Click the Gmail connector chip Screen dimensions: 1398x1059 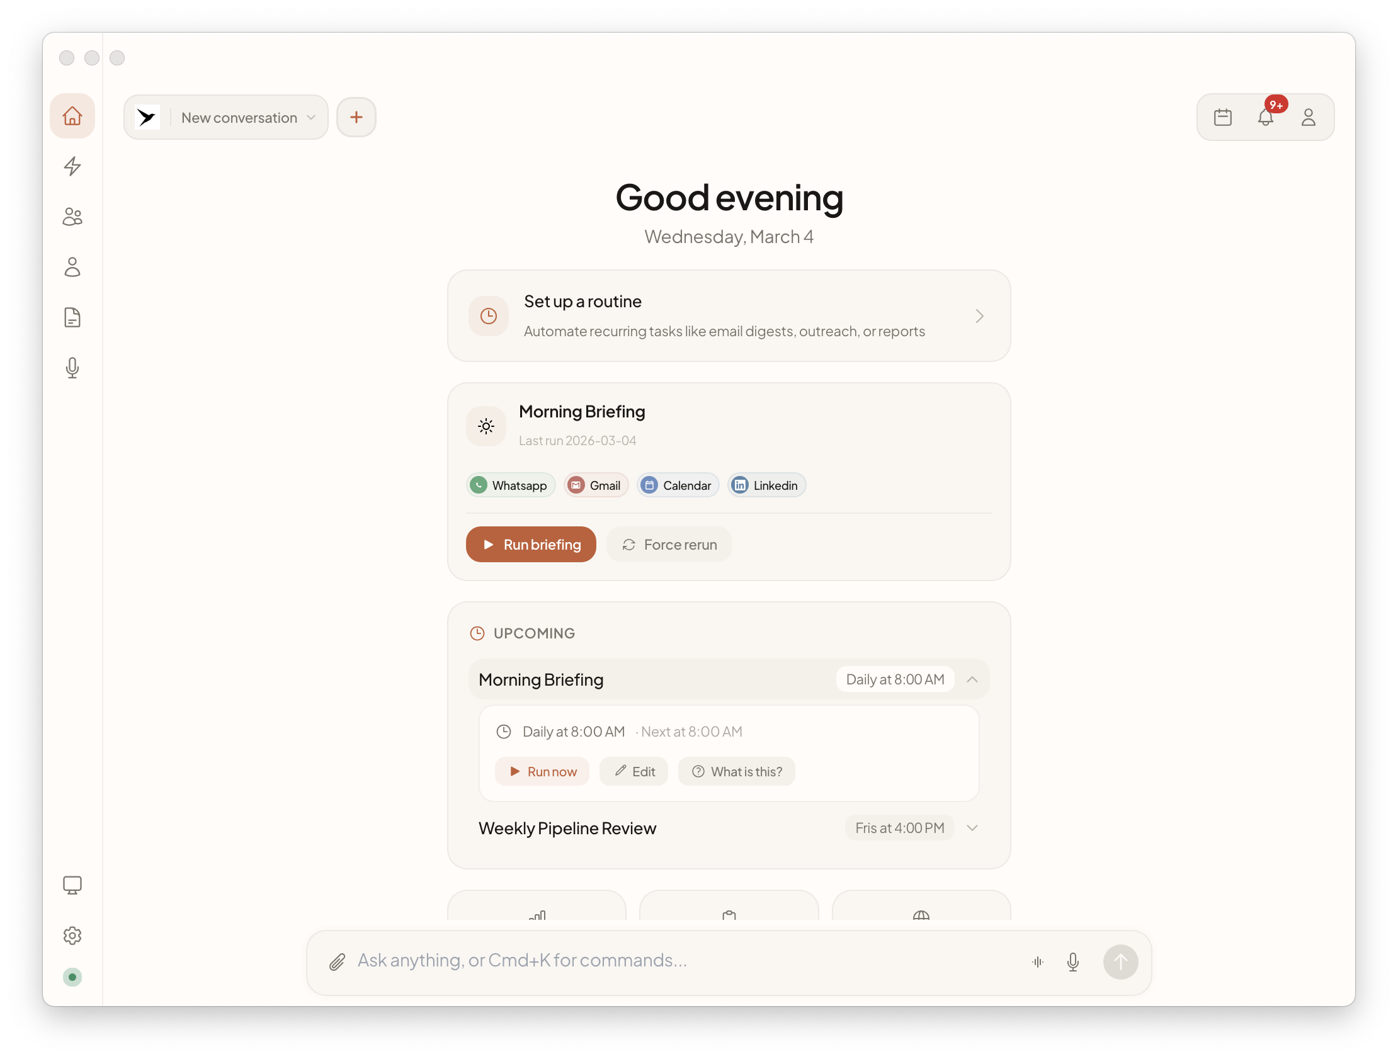[x=595, y=485]
